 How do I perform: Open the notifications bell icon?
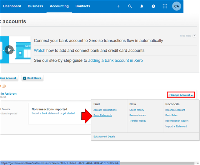pyautogui.click(x=141, y=6)
